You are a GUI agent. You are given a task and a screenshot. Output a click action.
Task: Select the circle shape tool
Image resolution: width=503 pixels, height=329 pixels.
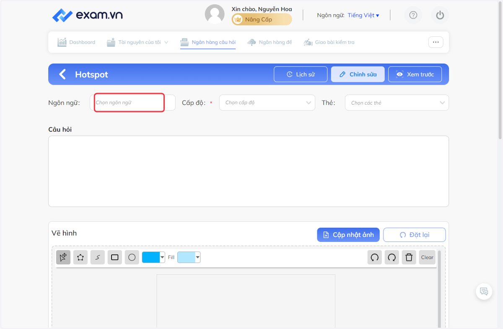click(132, 257)
